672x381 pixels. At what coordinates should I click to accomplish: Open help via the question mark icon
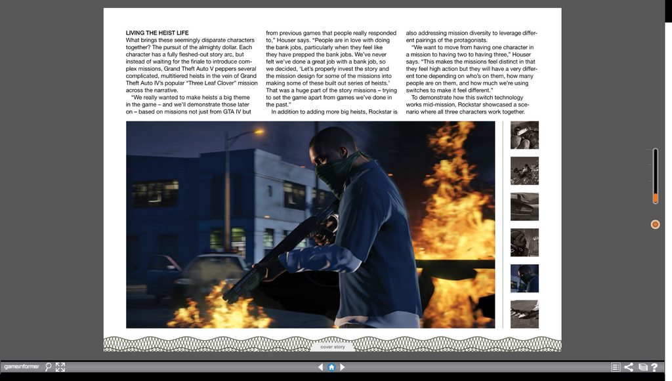(654, 367)
